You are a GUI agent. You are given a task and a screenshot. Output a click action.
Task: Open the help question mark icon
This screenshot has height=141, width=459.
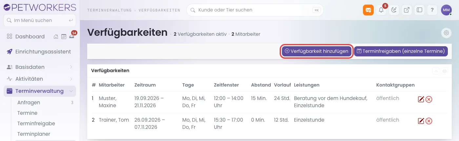click(432, 10)
